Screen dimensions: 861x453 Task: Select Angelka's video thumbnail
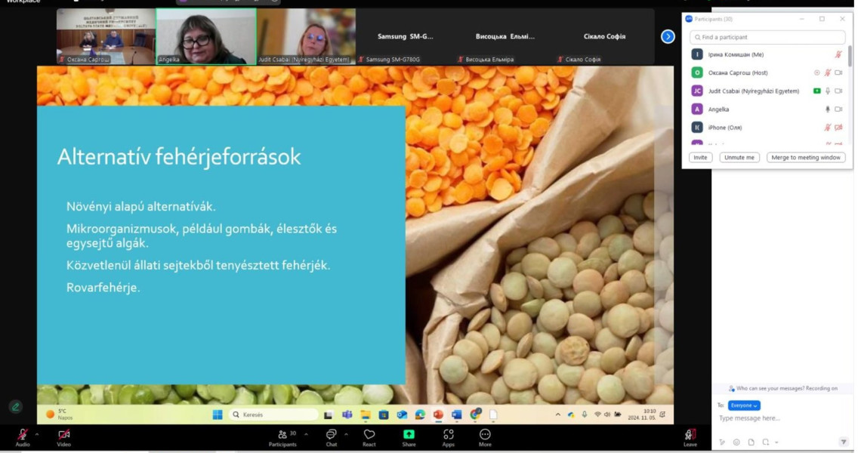pos(206,36)
